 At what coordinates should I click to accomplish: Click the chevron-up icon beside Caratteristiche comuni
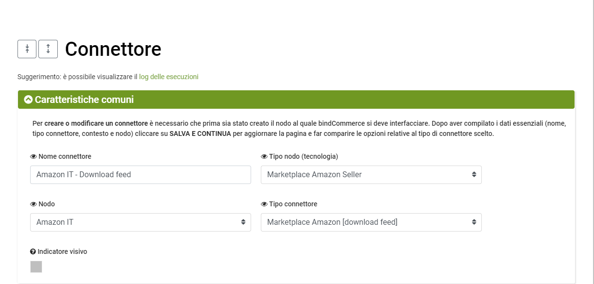click(x=28, y=100)
